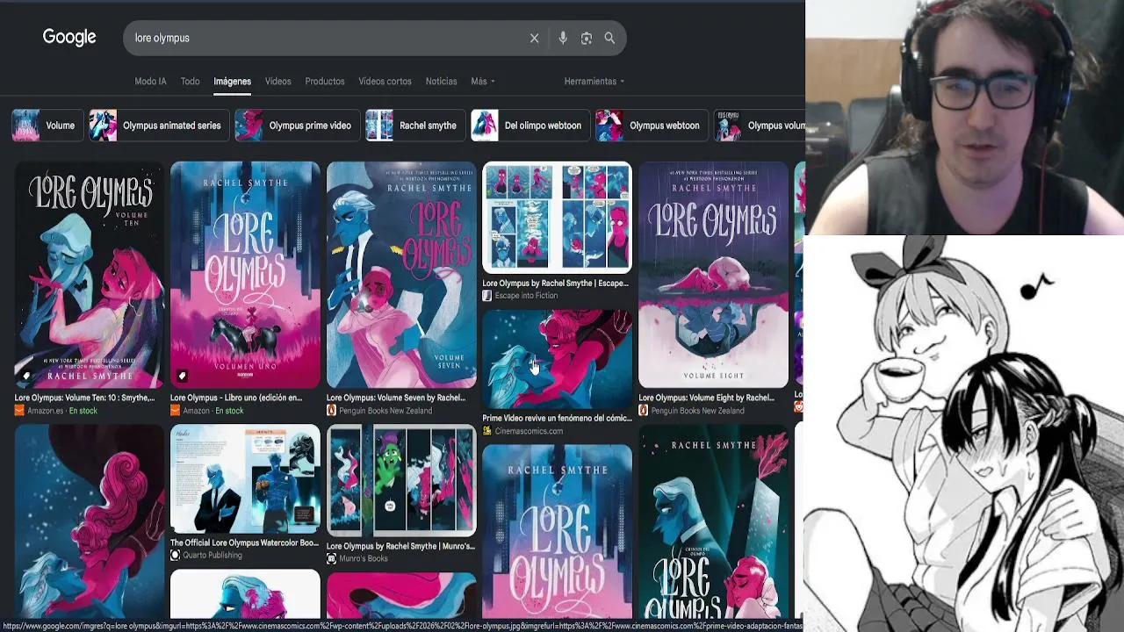Image resolution: width=1124 pixels, height=632 pixels.
Task: Click the 'En stock' label under Volume Ten
Action: [x=83, y=411]
